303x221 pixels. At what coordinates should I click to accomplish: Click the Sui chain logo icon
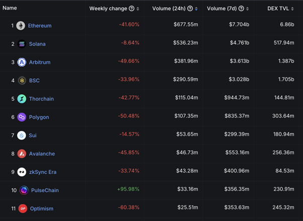[22, 135]
